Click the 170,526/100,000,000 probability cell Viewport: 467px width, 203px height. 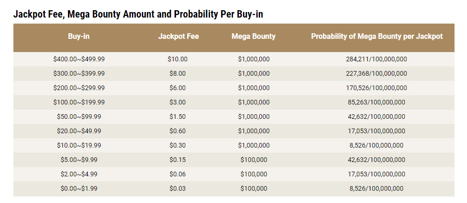(376, 88)
